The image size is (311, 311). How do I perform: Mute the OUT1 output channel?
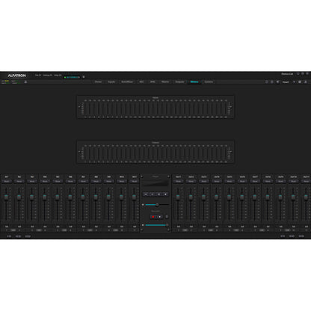tap(179, 181)
